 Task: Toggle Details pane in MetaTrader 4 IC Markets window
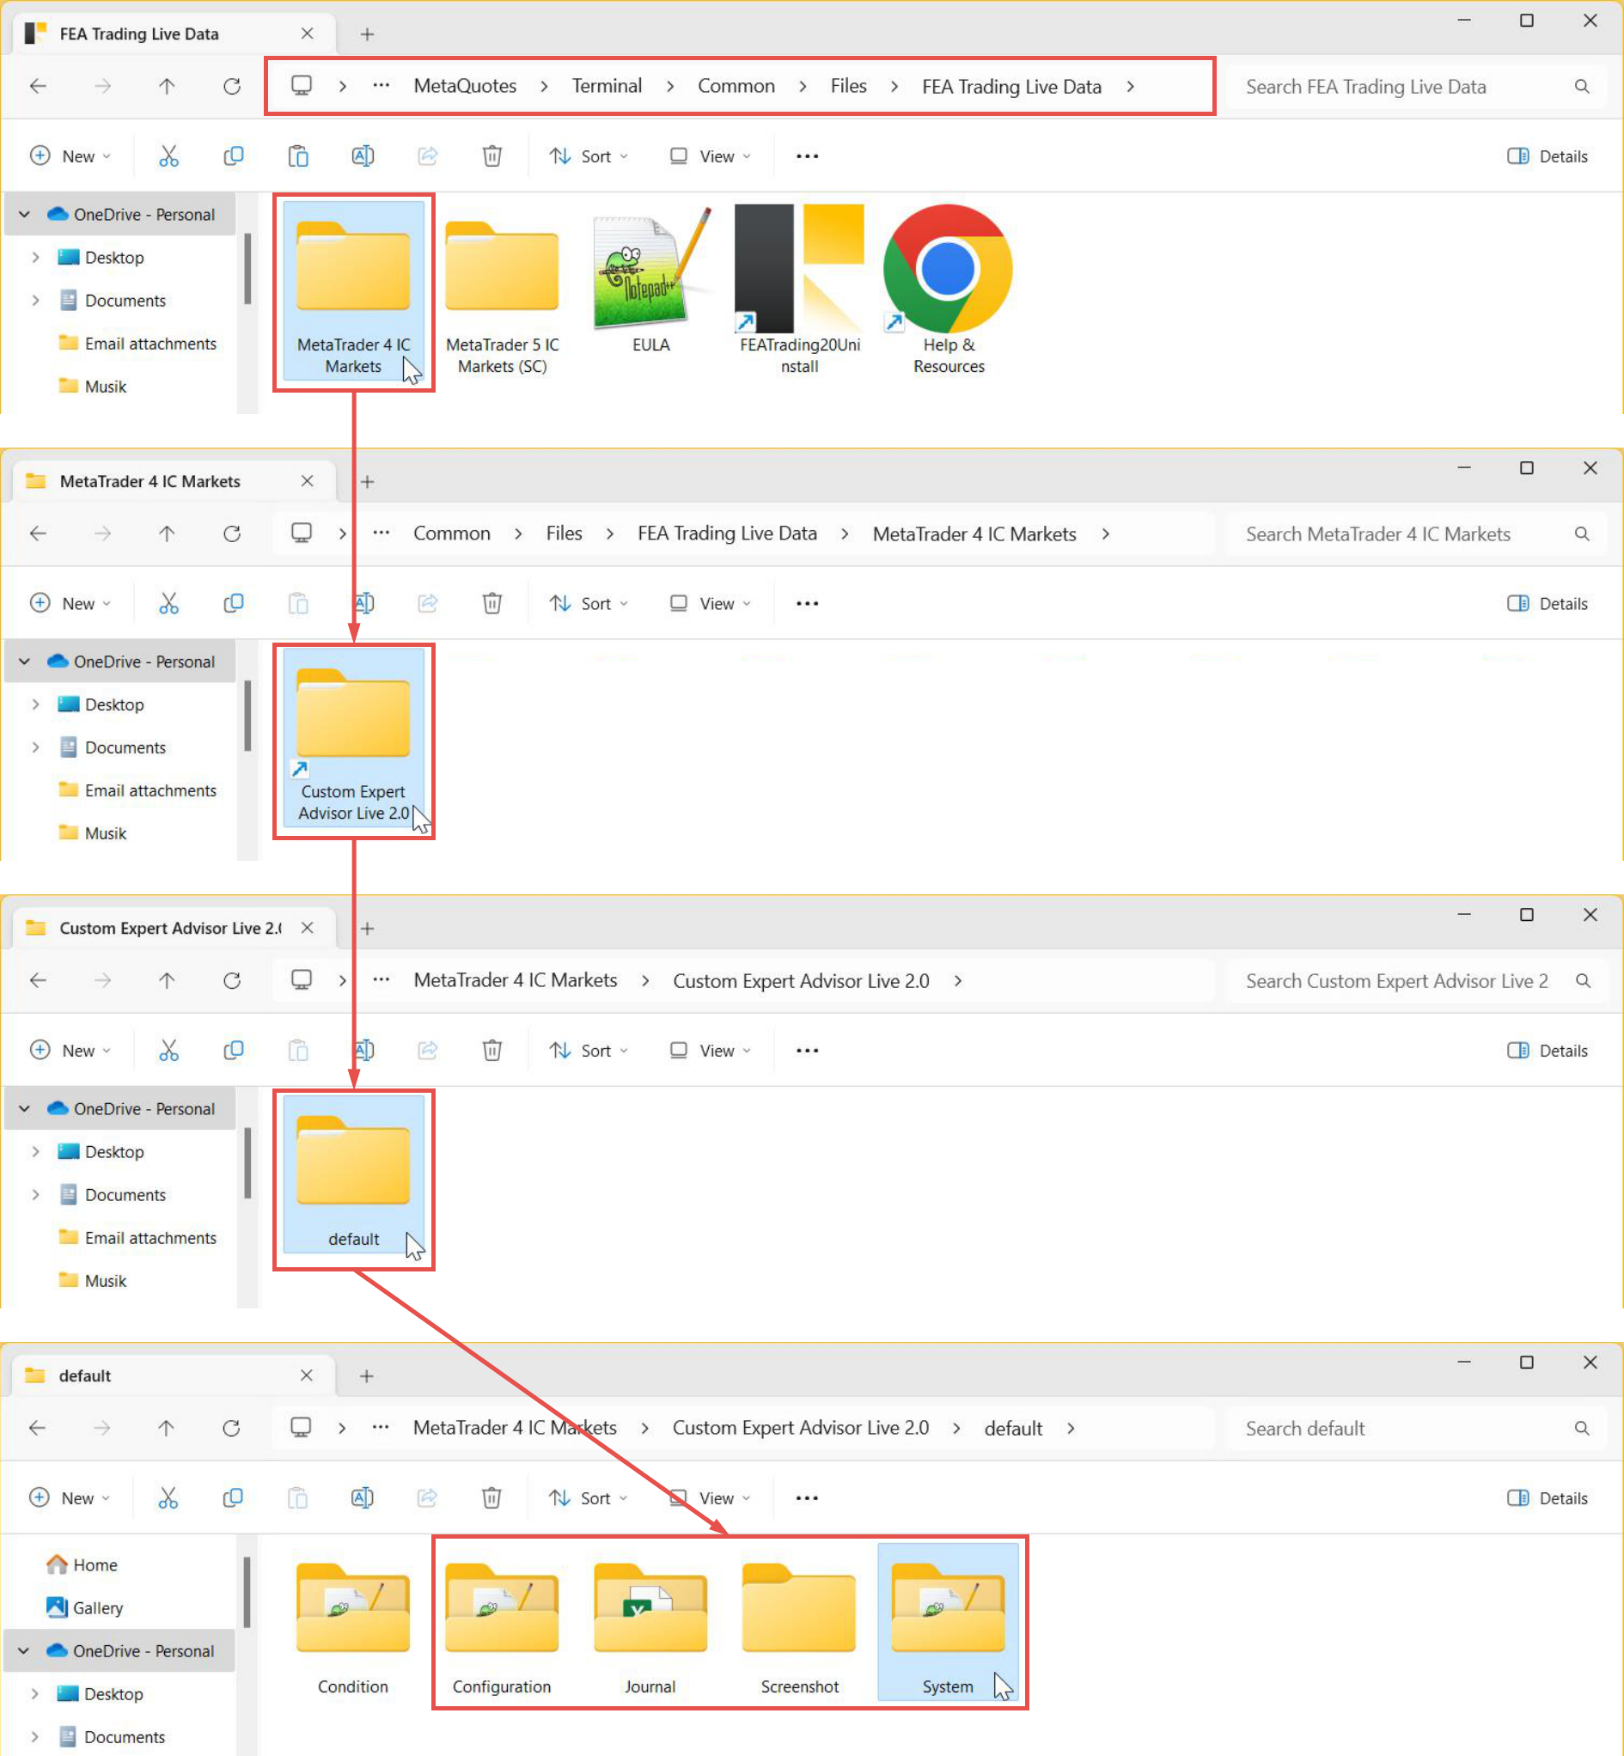(1548, 603)
